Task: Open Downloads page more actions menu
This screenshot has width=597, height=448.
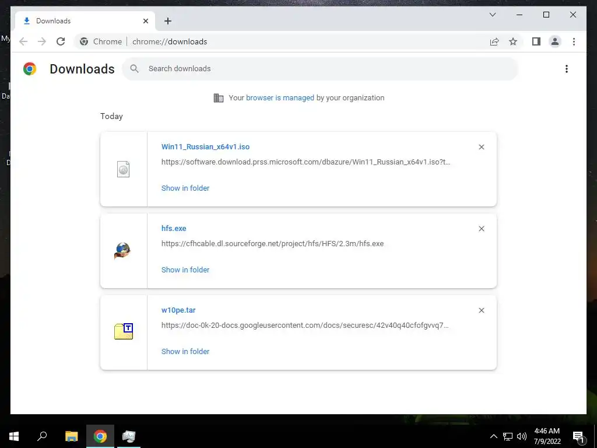Action: 567,69
